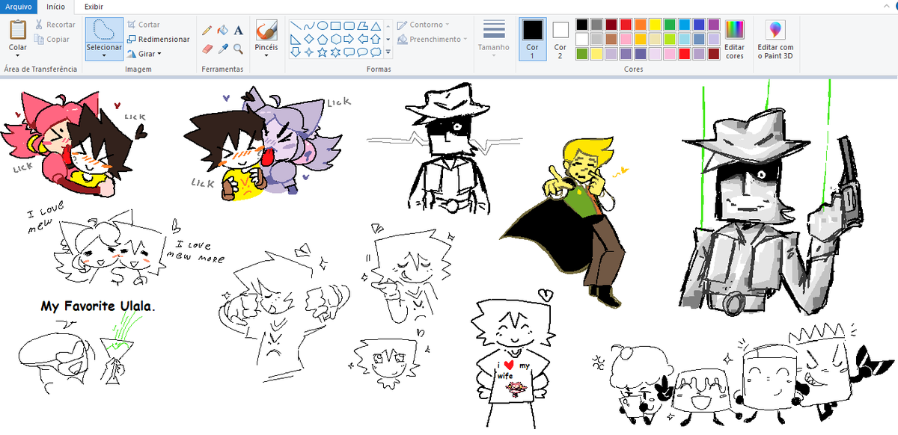This screenshot has width=898, height=435.
Task: Activate the Cor 1 foreground color
Action: click(x=532, y=39)
